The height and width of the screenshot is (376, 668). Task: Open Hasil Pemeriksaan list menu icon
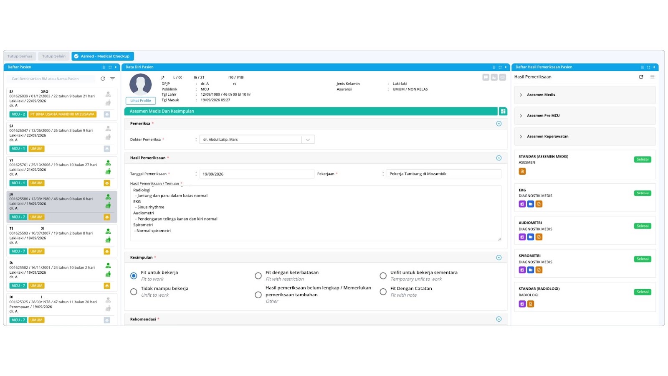coord(653,77)
